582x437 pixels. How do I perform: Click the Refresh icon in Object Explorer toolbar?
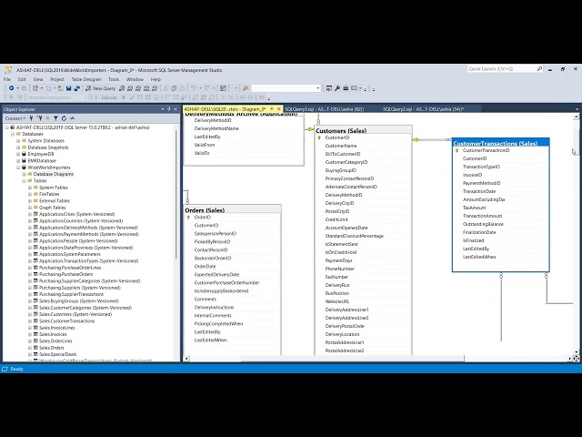point(64,118)
